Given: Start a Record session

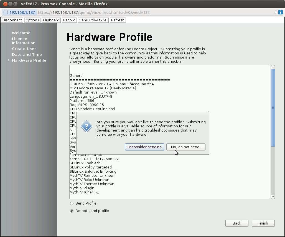Looking at the screenshot, I should [69, 20].
